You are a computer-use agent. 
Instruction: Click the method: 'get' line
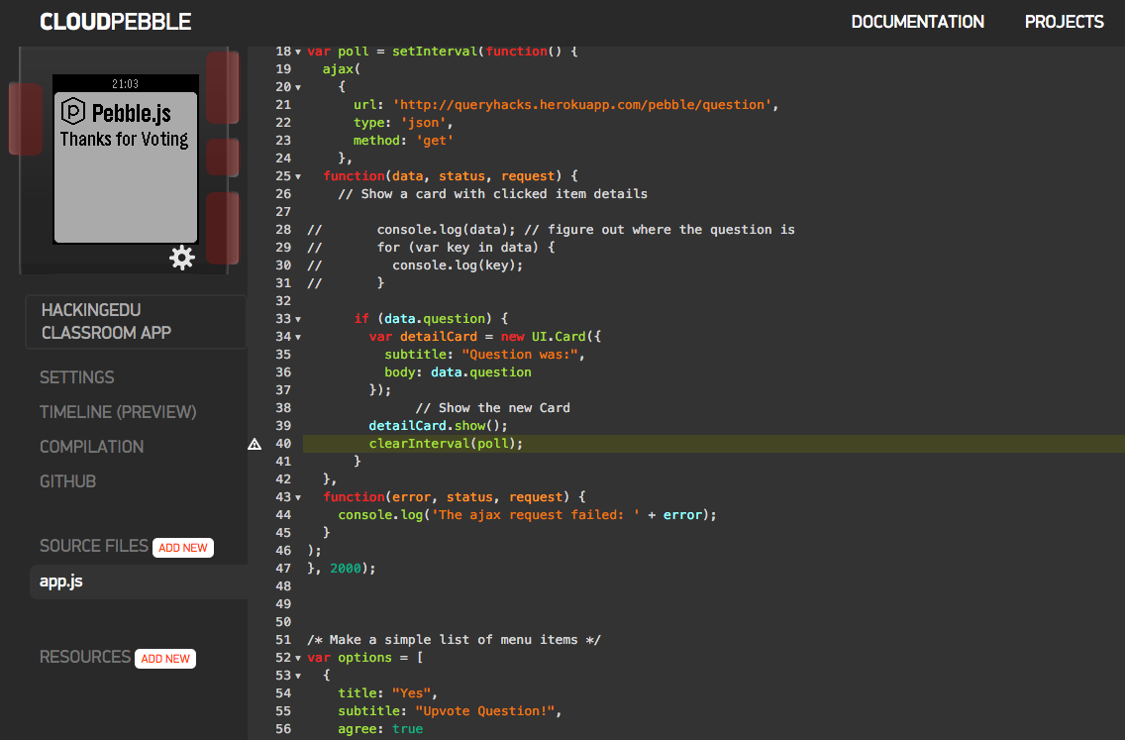(x=403, y=141)
